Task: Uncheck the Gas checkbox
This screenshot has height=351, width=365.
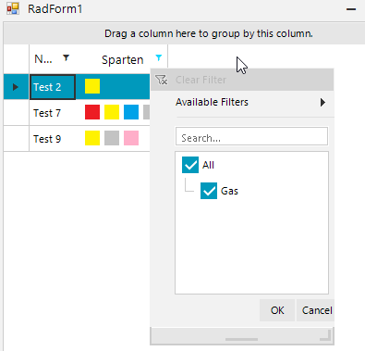Action: pos(209,191)
